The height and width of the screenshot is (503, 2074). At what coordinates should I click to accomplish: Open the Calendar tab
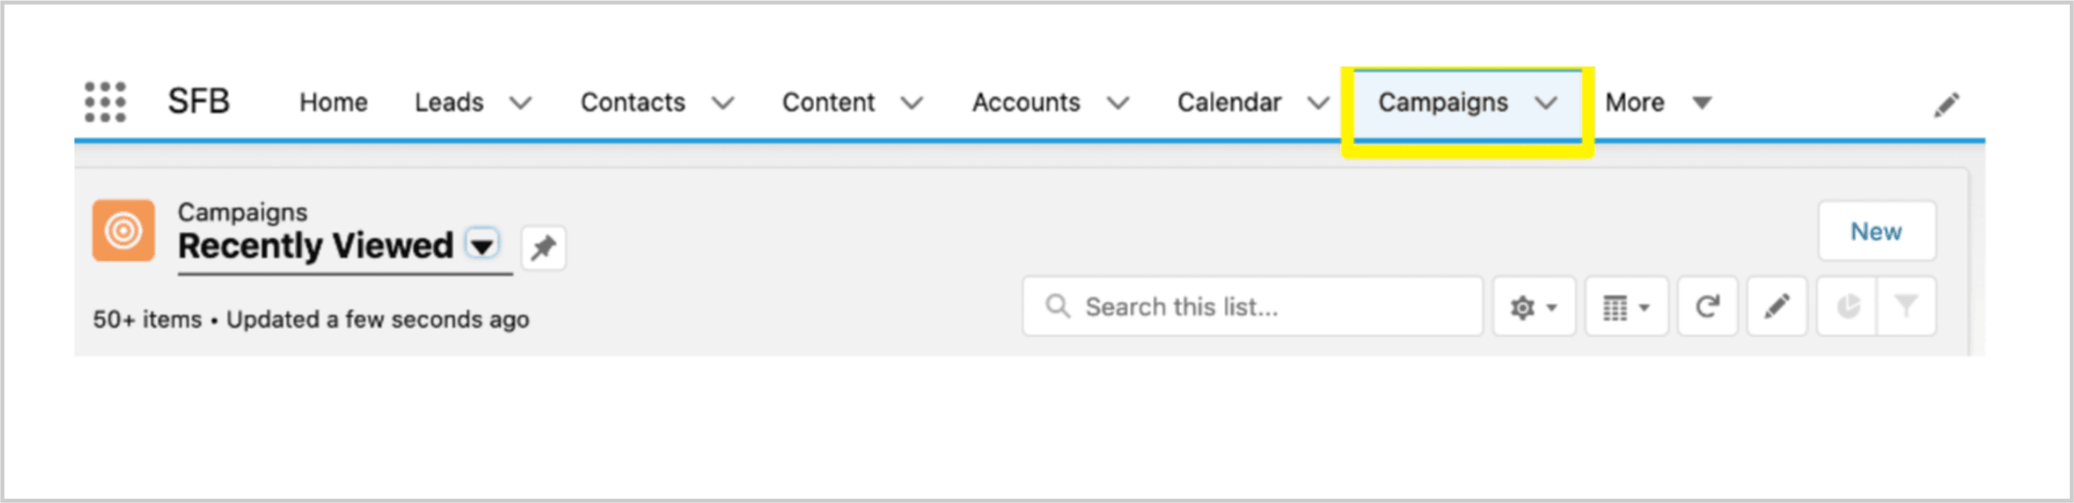(x=1229, y=103)
